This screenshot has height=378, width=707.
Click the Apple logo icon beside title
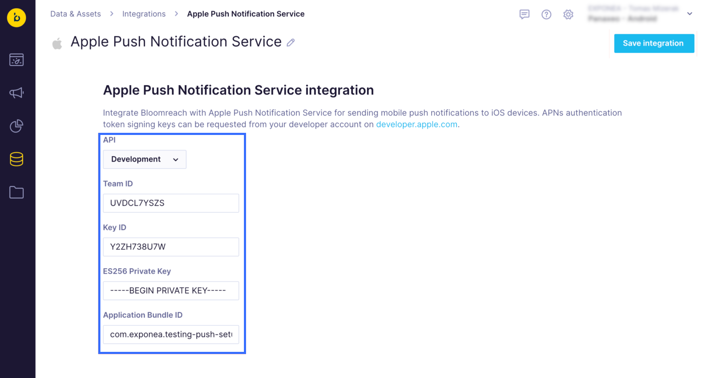tap(57, 43)
